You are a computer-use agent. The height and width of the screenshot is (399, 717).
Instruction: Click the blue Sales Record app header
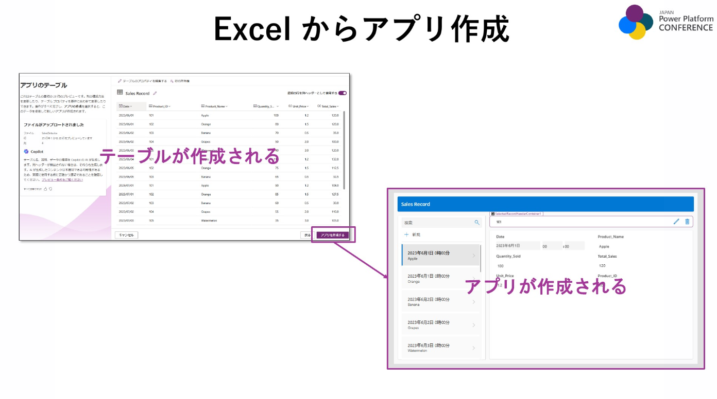pos(545,204)
